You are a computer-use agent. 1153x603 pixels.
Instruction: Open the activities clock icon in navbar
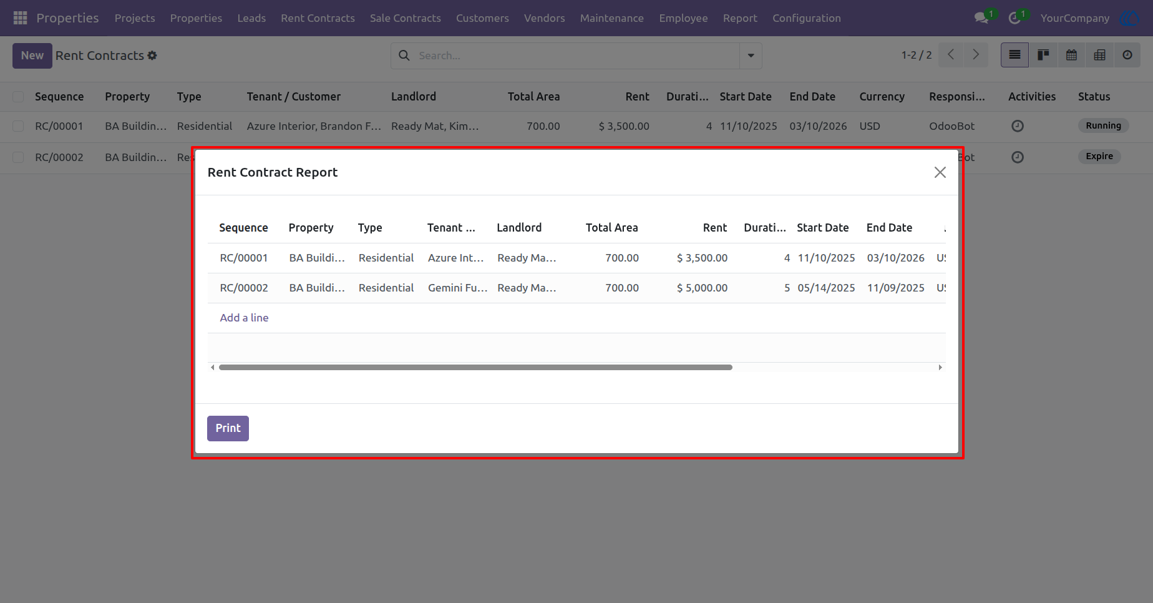(x=1014, y=18)
